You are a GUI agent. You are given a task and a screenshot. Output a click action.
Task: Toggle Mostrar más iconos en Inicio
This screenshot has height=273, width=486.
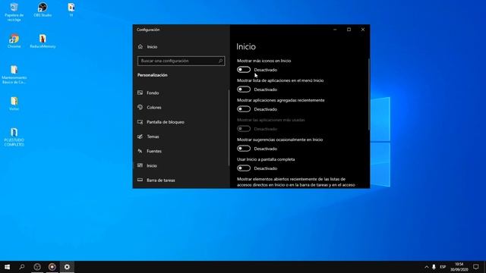click(244, 70)
